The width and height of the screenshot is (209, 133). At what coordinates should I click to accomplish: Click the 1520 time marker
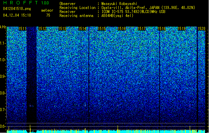(201, 29)
